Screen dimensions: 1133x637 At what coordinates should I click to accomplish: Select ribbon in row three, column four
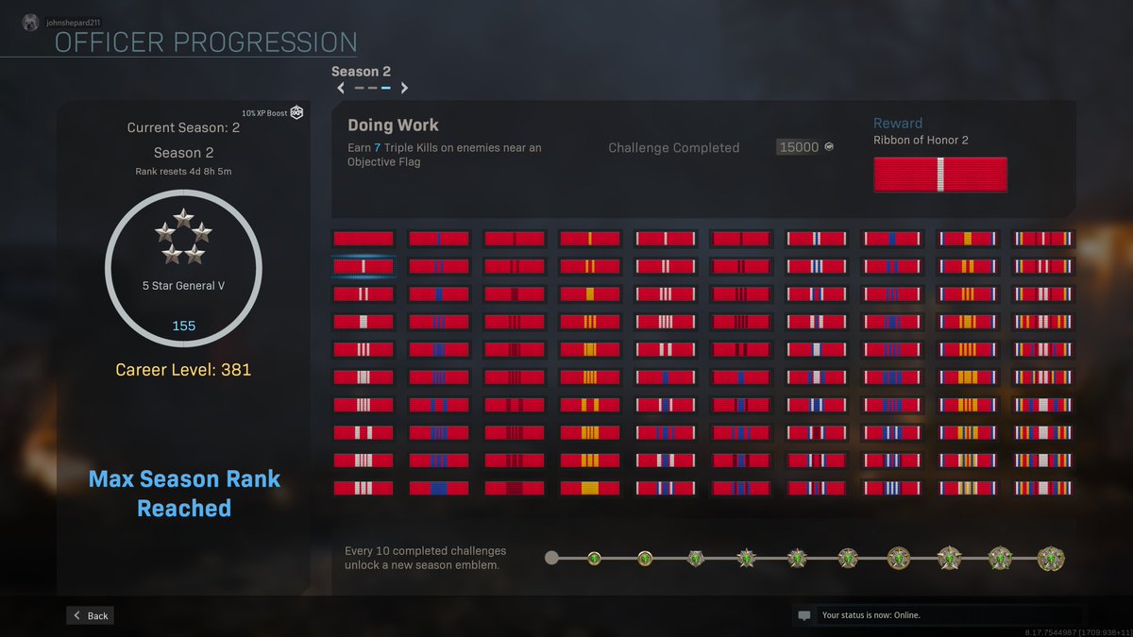coord(589,294)
